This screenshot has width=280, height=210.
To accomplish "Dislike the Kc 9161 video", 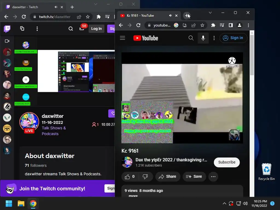I will click(145, 177).
